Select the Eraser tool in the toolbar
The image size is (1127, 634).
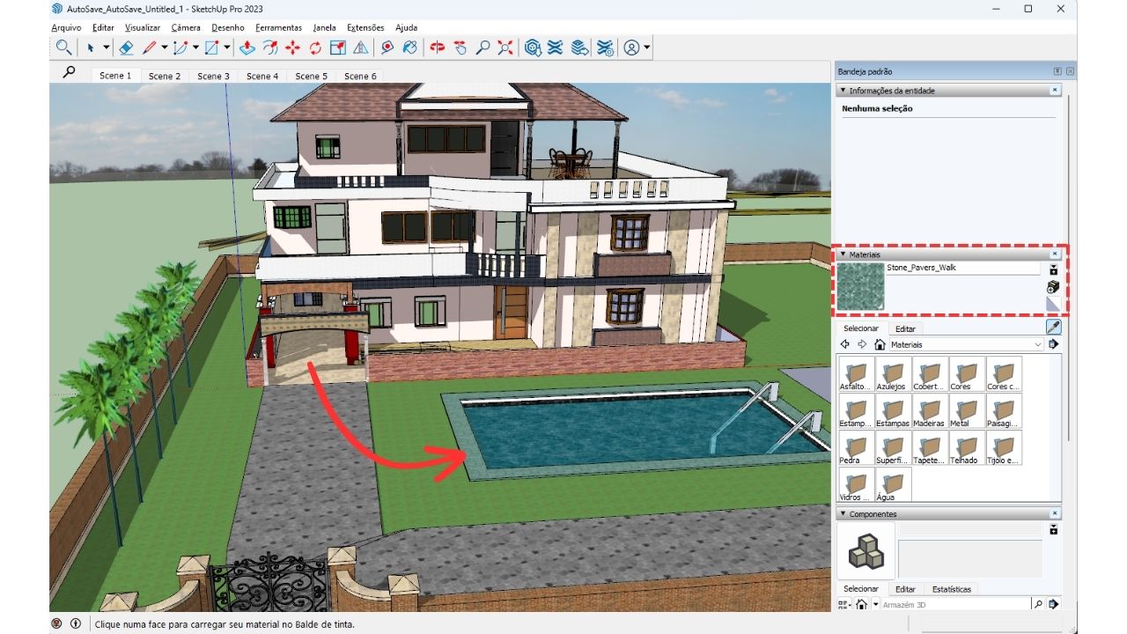126,48
